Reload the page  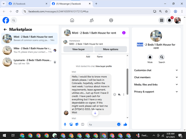coord(17,11)
